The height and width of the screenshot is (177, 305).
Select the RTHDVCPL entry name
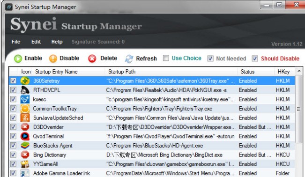point(46,90)
